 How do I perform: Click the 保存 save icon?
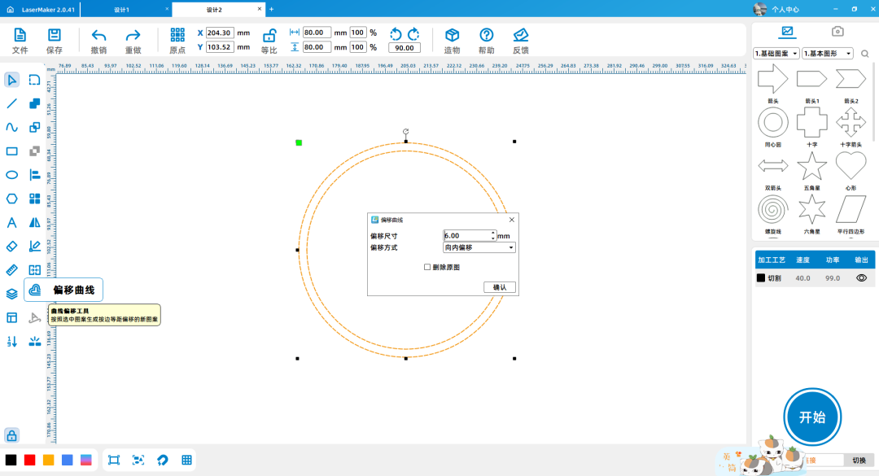click(55, 35)
